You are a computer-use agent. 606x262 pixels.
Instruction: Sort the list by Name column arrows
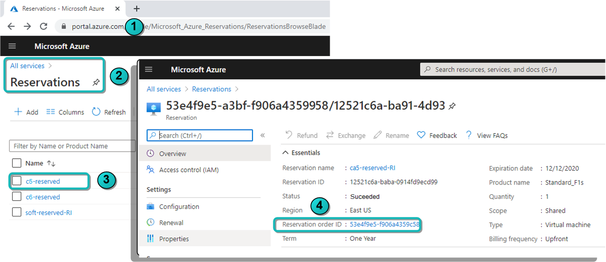[x=51, y=163]
